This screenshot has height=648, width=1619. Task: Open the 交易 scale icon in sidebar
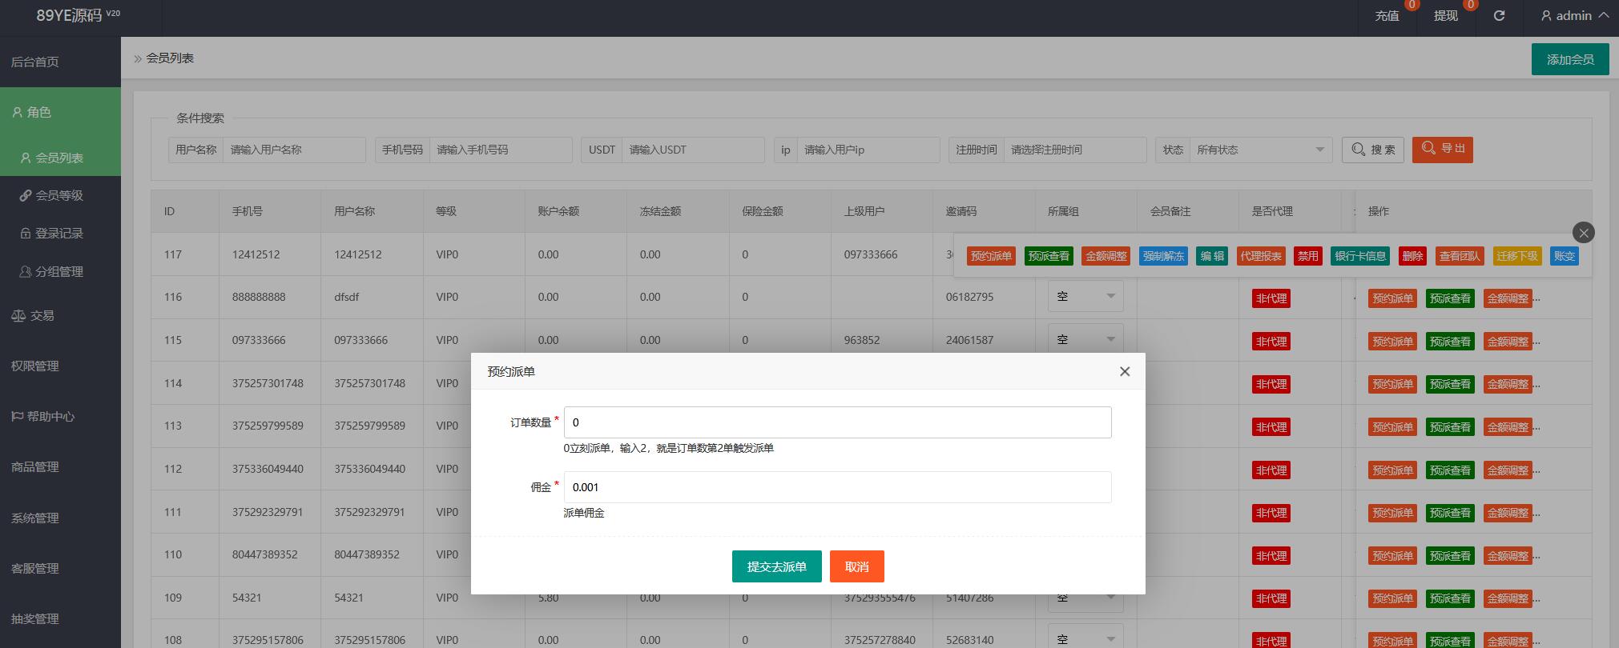(x=18, y=315)
